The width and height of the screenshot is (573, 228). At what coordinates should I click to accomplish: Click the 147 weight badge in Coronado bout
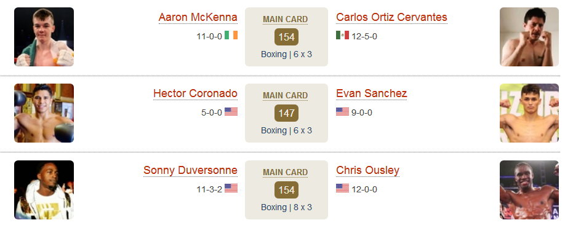click(287, 113)
